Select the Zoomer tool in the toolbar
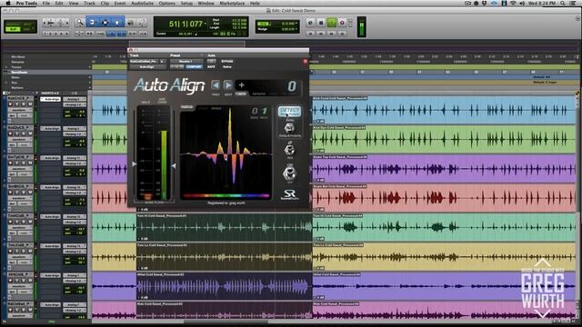Viewport: 582px width, 327px height. [79, 23]
